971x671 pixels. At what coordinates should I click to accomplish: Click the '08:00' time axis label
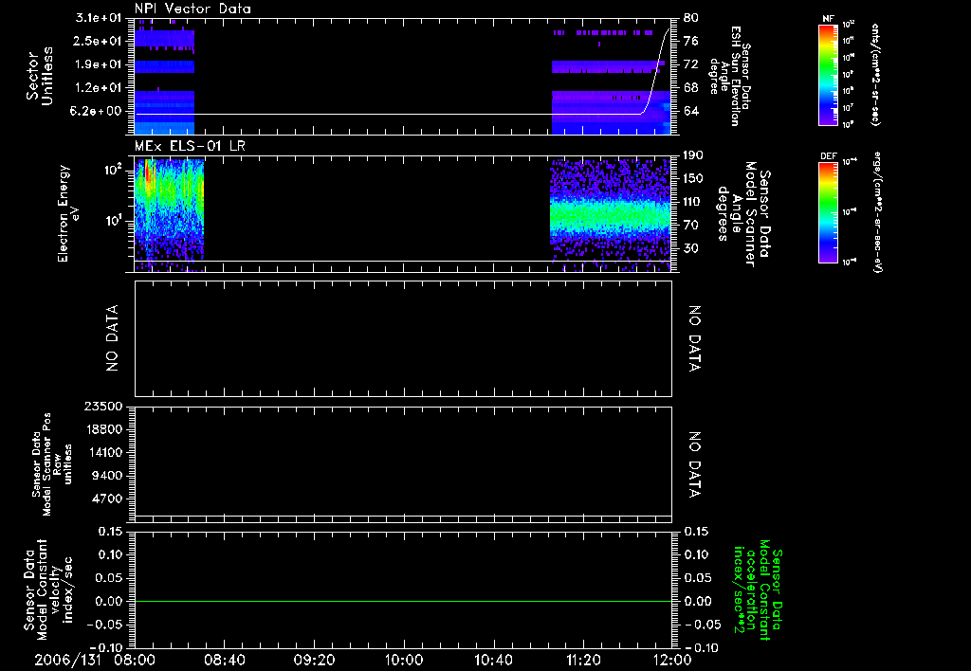coord(135,660)
